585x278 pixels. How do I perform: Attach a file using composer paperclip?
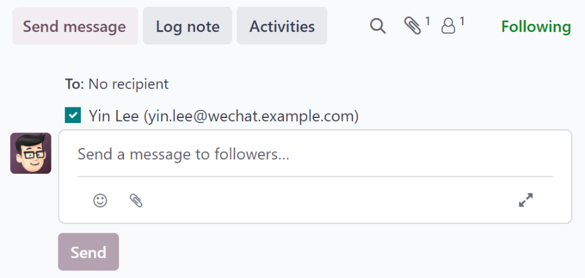click(x=136, y=200)
